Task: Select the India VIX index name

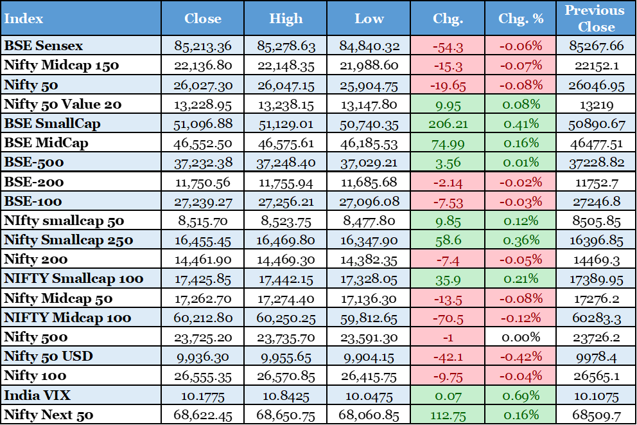Action: click(37, 395)
